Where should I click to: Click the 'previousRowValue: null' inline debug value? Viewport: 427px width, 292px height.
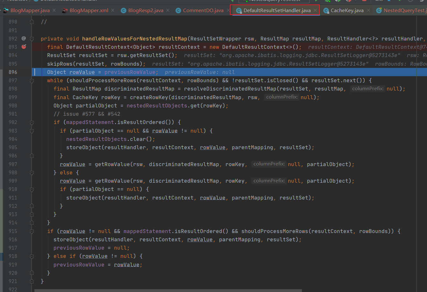(200, 72)
